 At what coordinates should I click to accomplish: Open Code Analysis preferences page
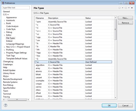[x=12, y=26]
